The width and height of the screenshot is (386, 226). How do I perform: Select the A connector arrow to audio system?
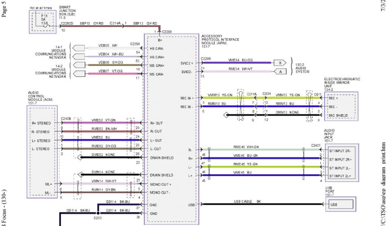pyautogui.click(x=280, y=71)
